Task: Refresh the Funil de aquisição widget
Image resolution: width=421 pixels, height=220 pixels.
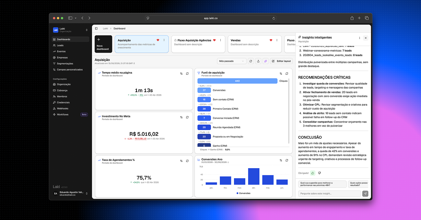Action: [x=287, y=74]
